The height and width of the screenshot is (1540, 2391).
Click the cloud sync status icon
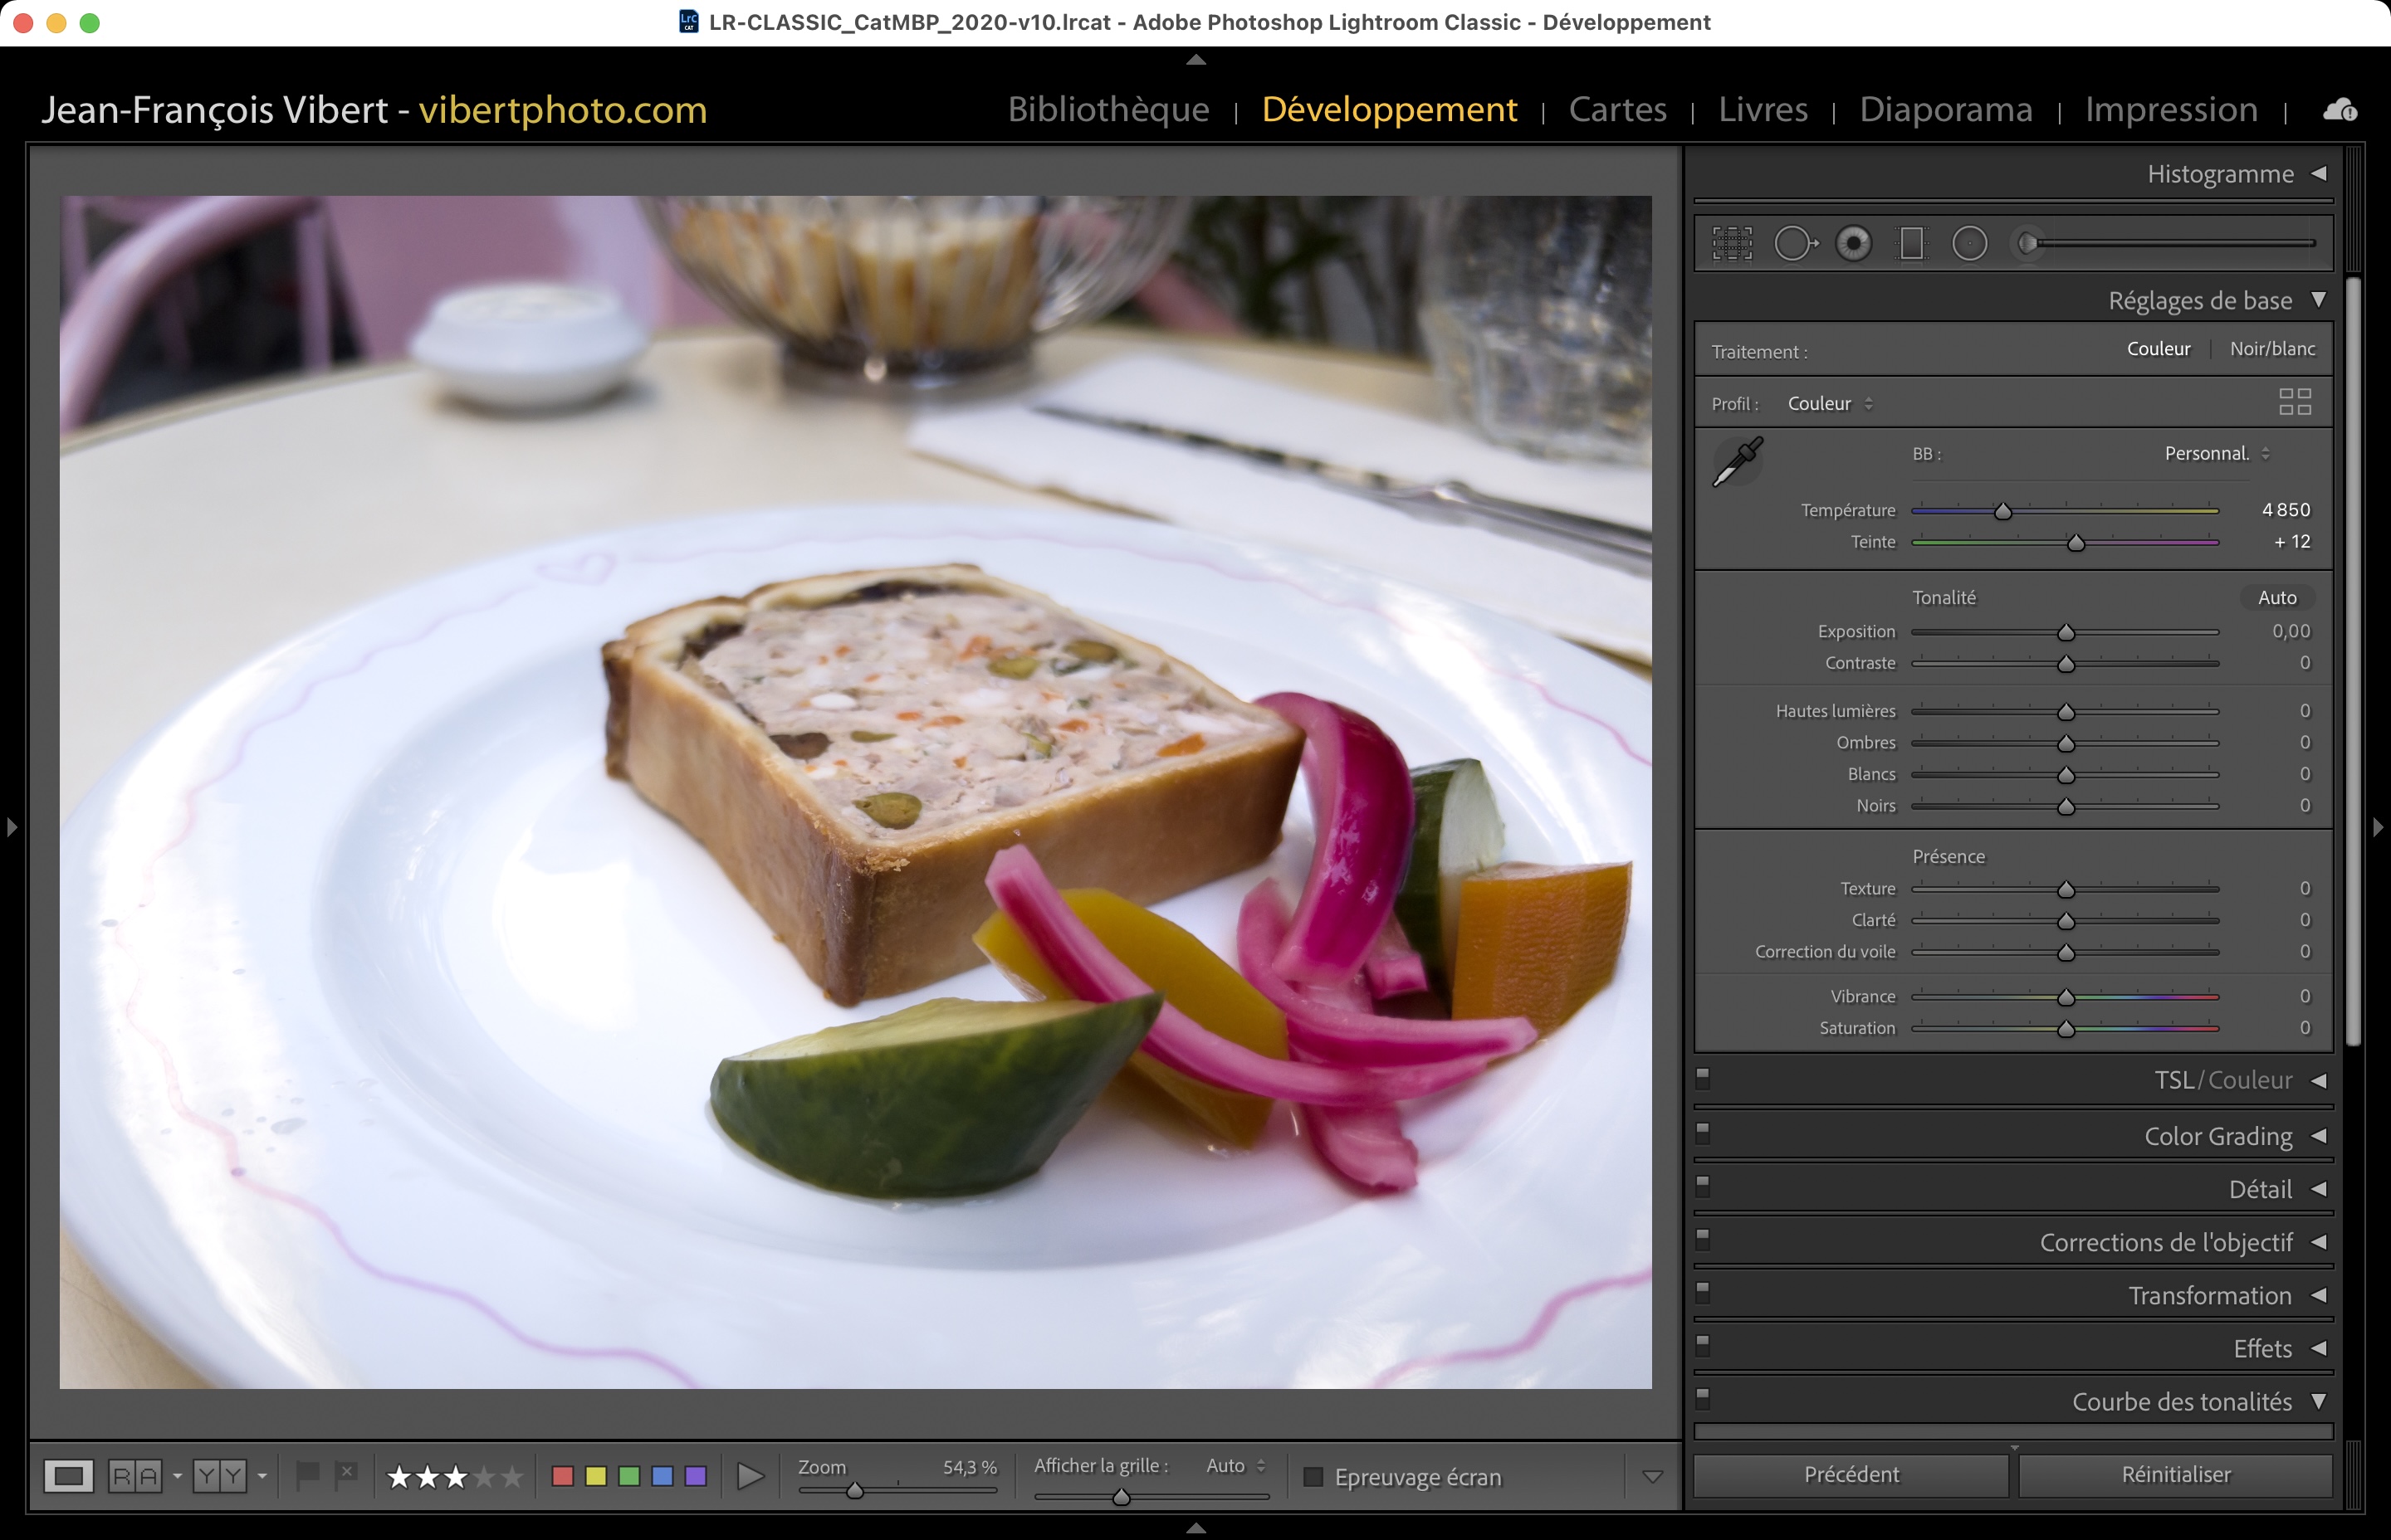(x=2339, y=110)
